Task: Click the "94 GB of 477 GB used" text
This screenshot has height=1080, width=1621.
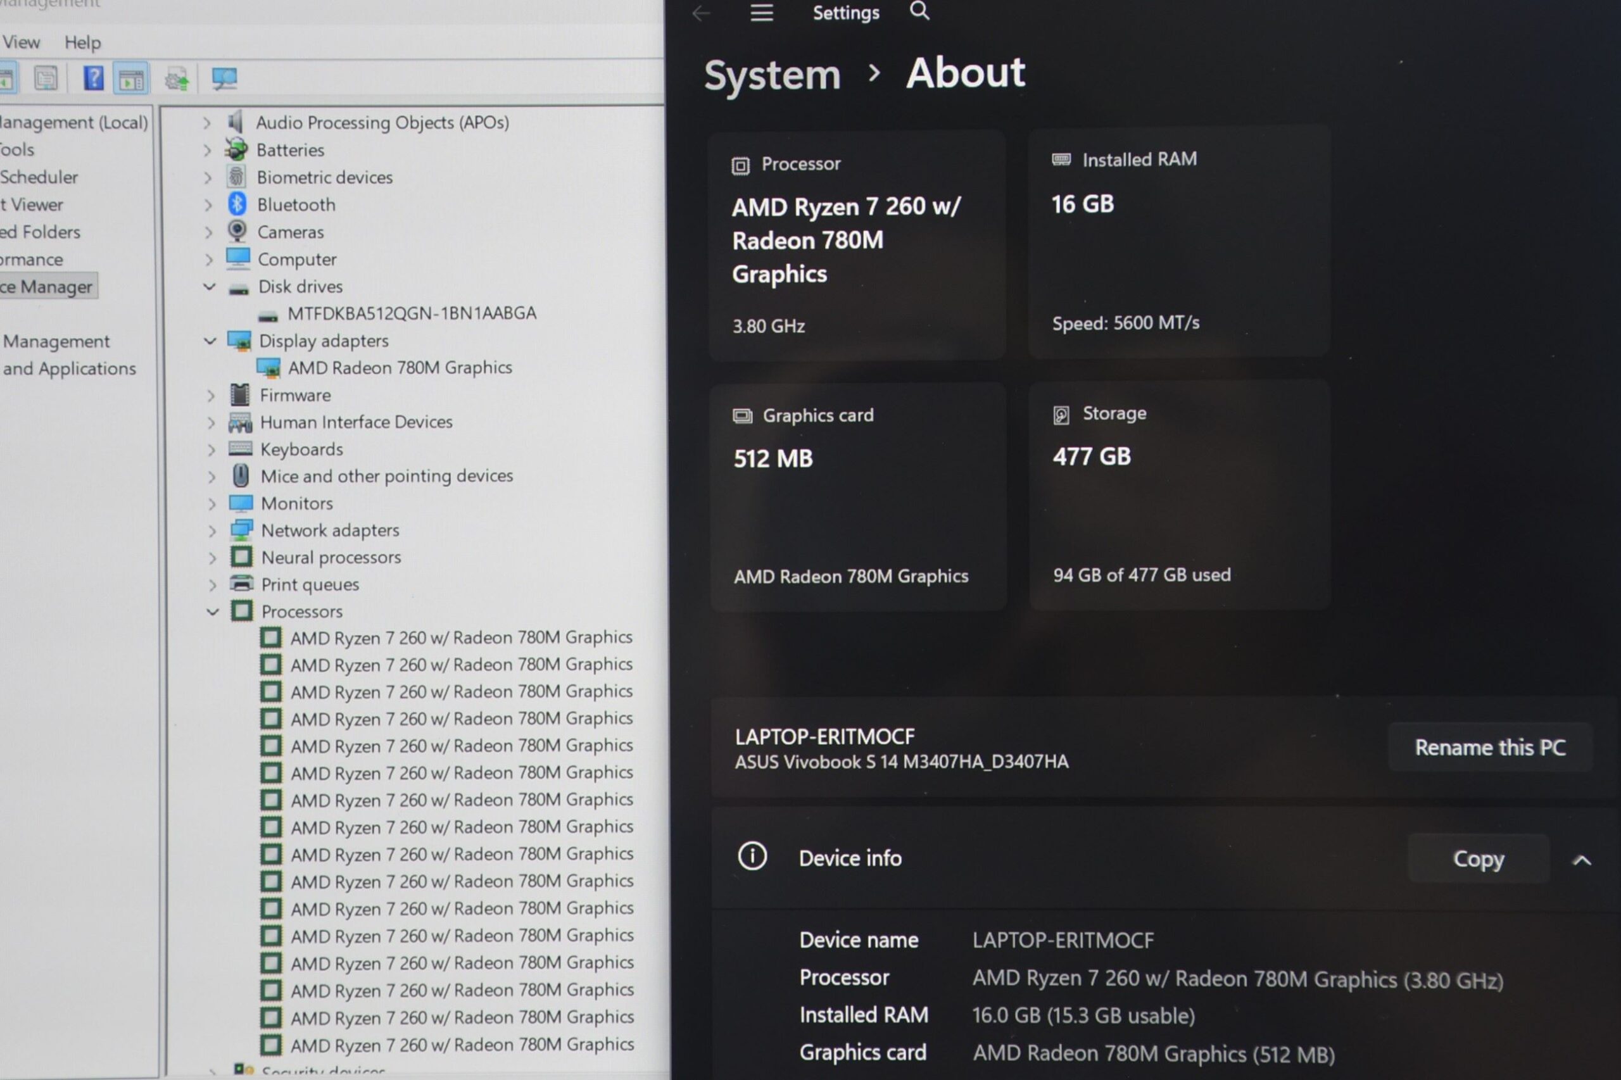Action: [1142, 574]
